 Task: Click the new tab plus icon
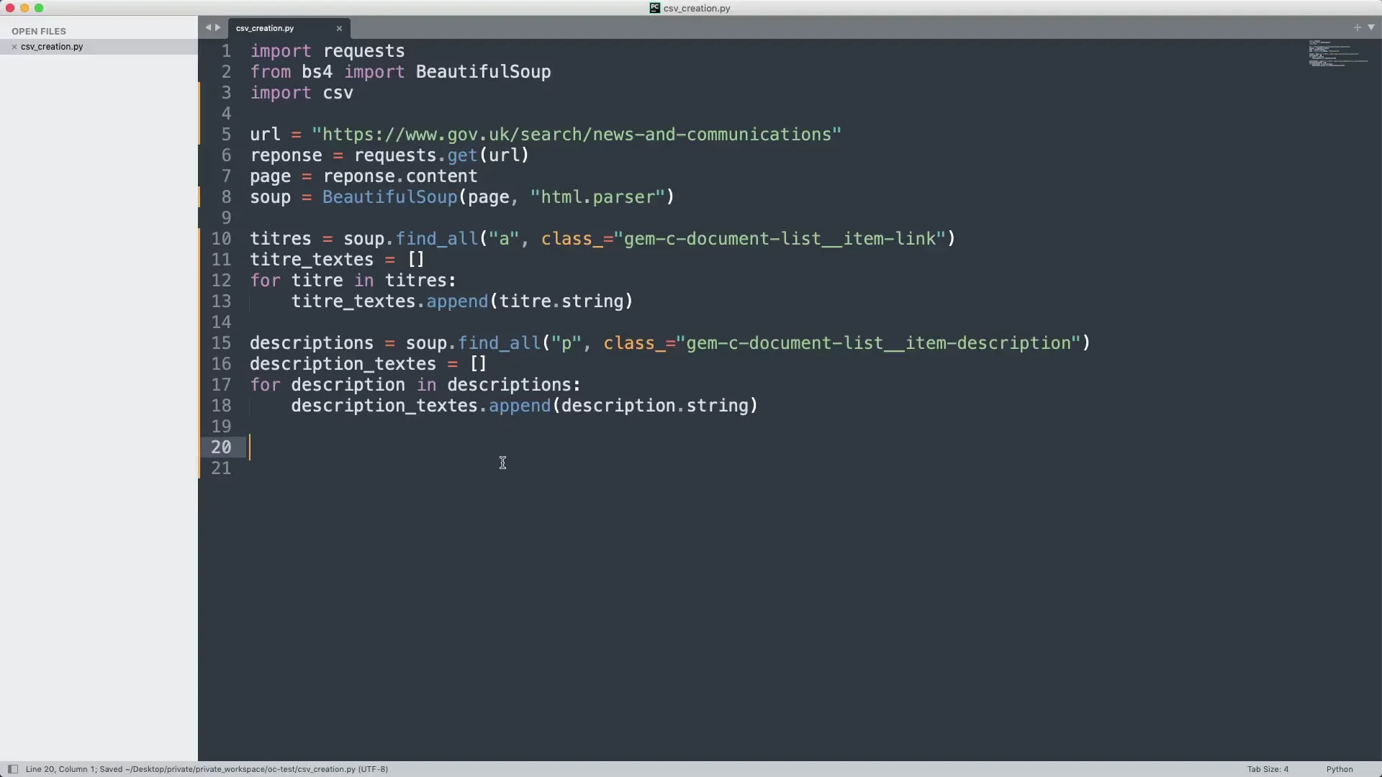point(1358,27)
